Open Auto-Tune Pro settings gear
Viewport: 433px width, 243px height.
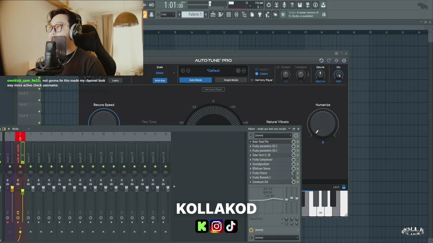click(x=336, y=60)
